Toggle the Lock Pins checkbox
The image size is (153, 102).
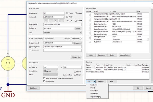click(x=65, y=75)
